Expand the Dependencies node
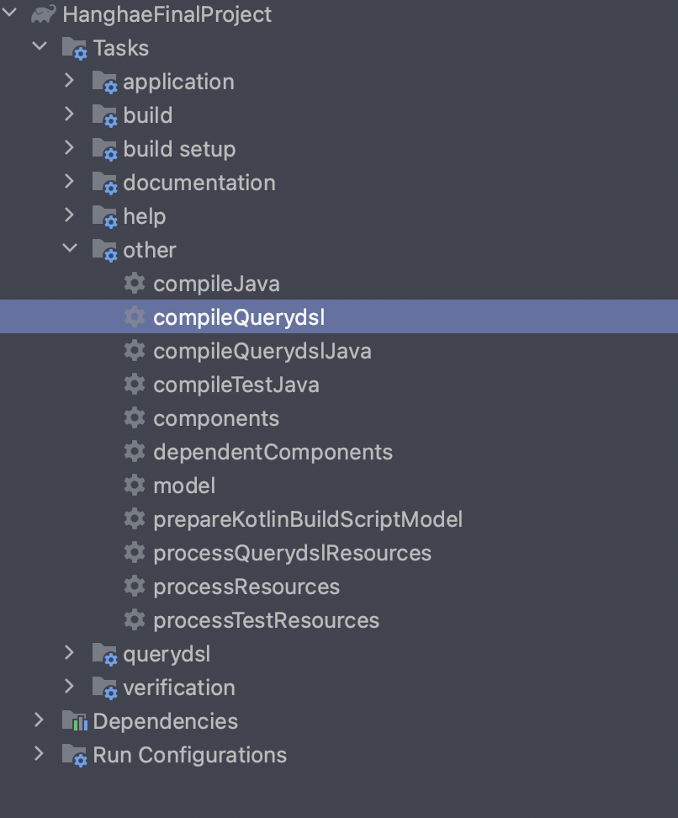 click(x=39, y=720)
